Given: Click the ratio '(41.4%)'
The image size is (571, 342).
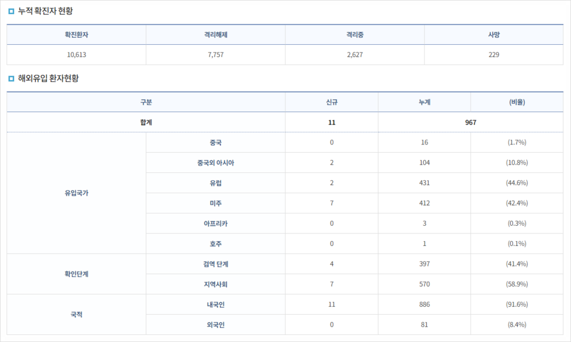Looking at the screenshot, I should [517, 264].
